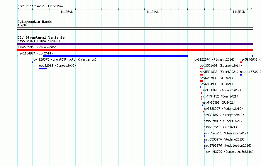Screen dimensions: 261x166
Task: Click the red esv3551098 variant bar
Action: 201,69
